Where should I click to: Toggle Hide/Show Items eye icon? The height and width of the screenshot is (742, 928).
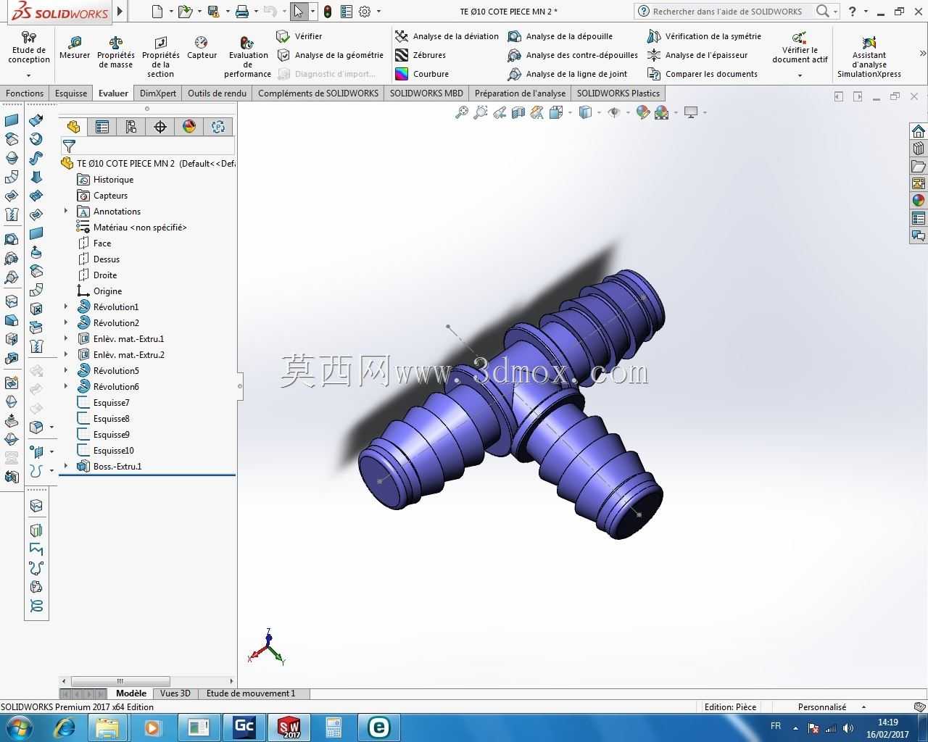pyautogui.click(x=614, y=112)
